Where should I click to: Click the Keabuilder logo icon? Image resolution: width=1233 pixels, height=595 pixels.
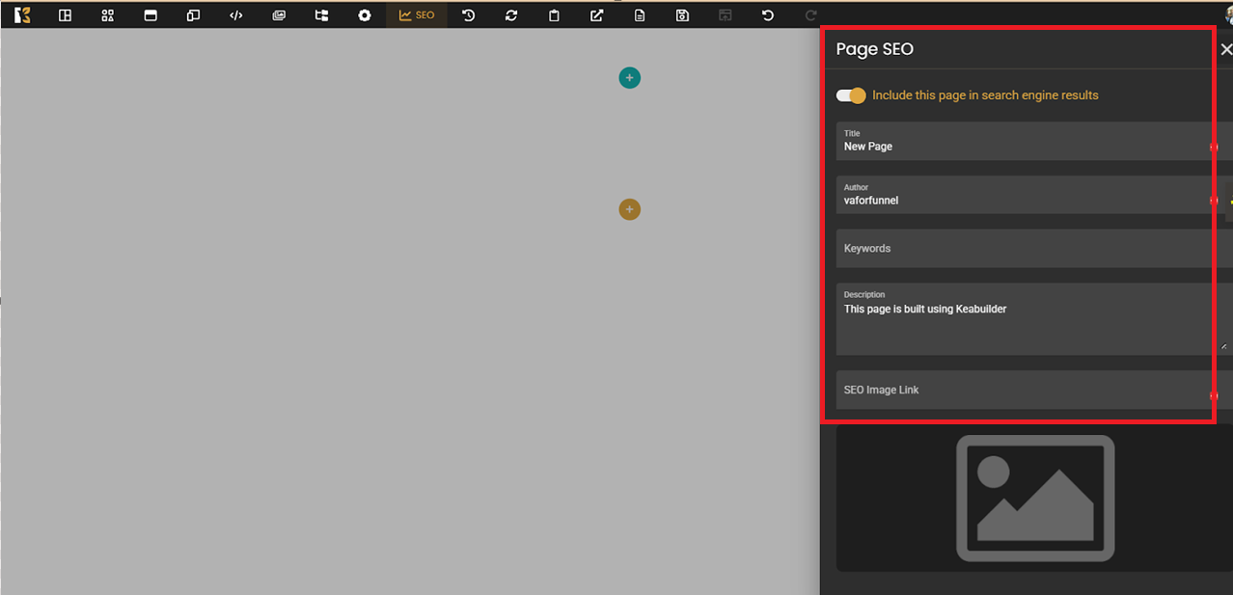(x=22, y=15)
